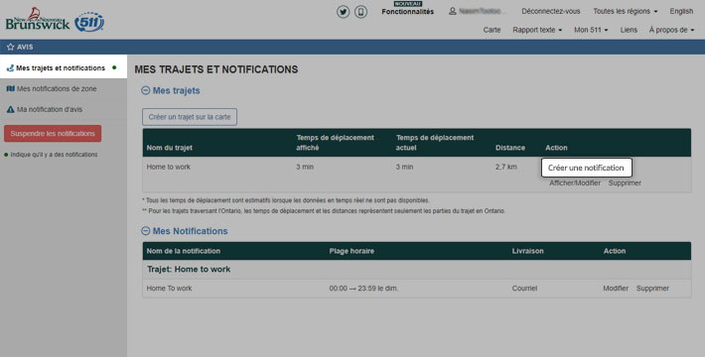Expand the Mon 511 menu
The width and height of the screenshot is (705, 357).
(x=591, y=30)
